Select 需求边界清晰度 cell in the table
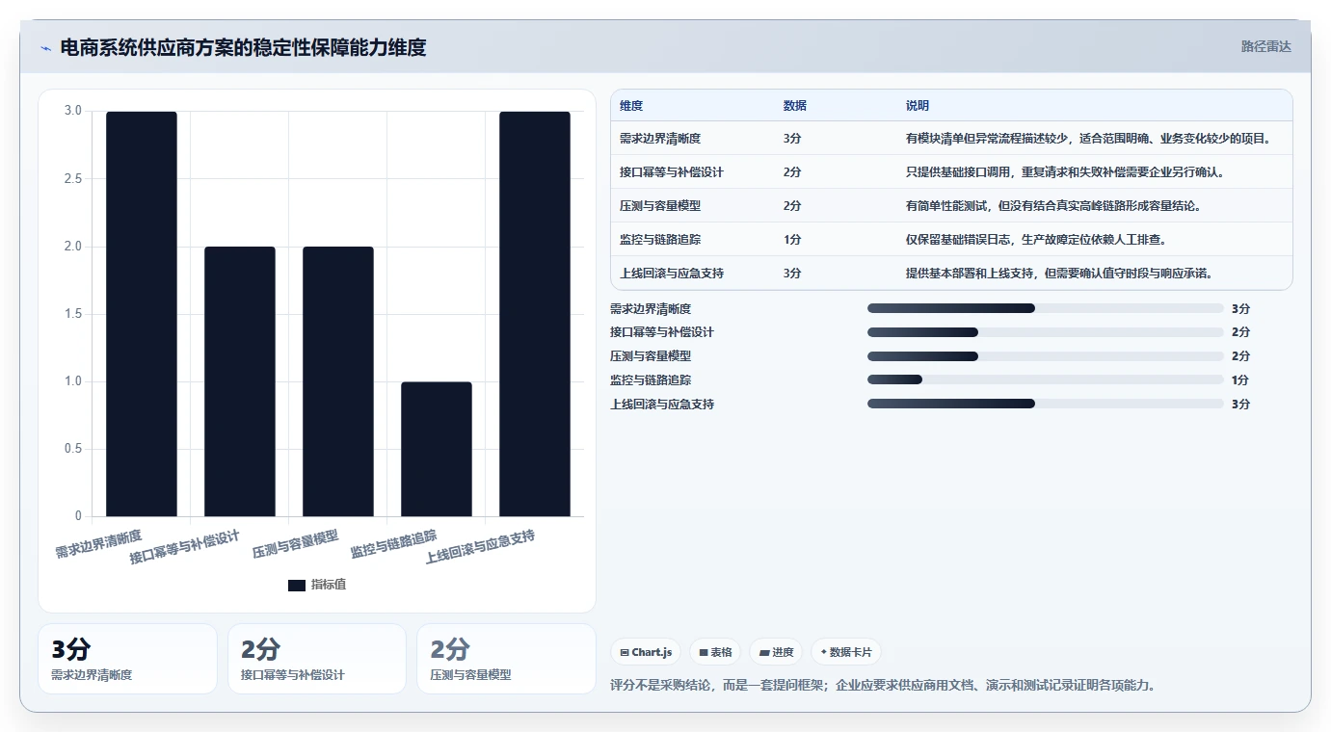Viewport: 1331px width, 732px height. pos(660,139)
